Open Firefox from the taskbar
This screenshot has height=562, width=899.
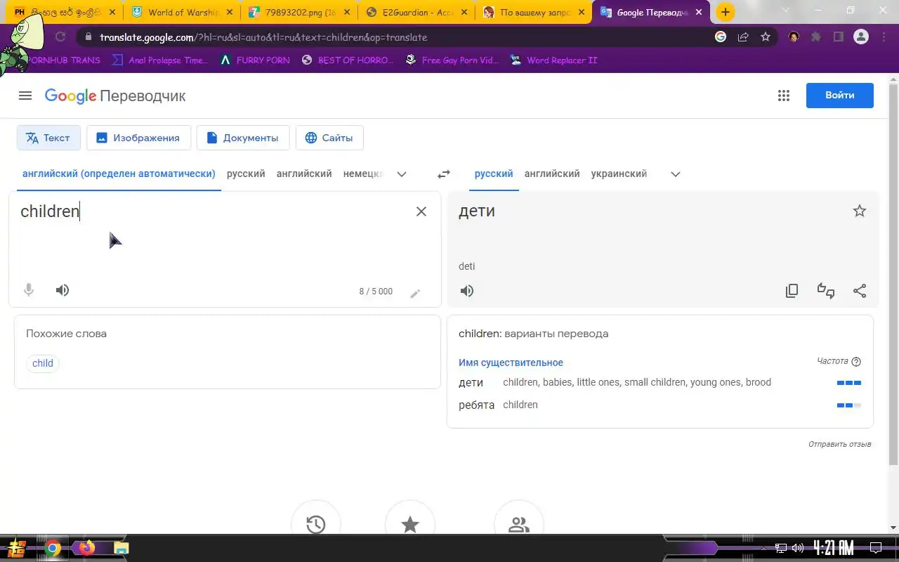(x=87, y=548)
